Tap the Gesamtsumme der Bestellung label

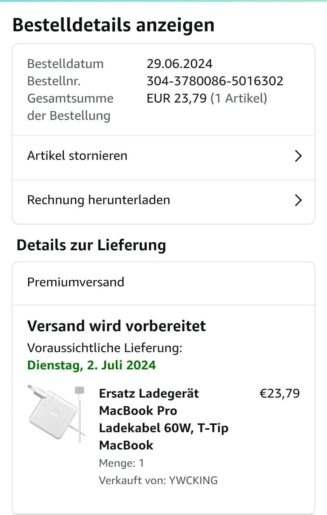point(70,107)
